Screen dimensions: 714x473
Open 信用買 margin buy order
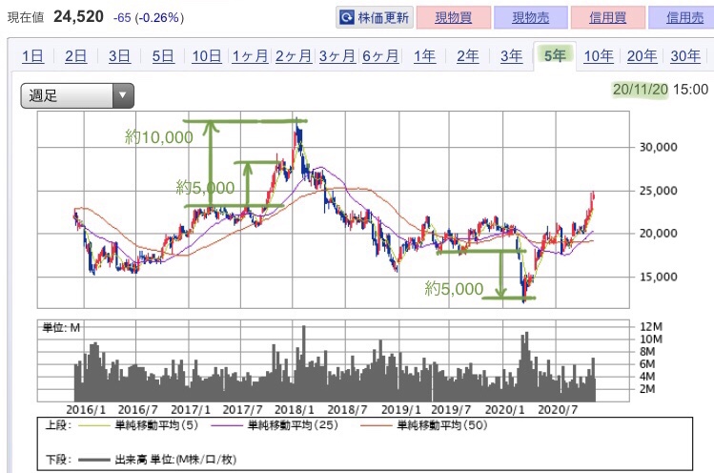pyautogui.click(x=608, y=18)
